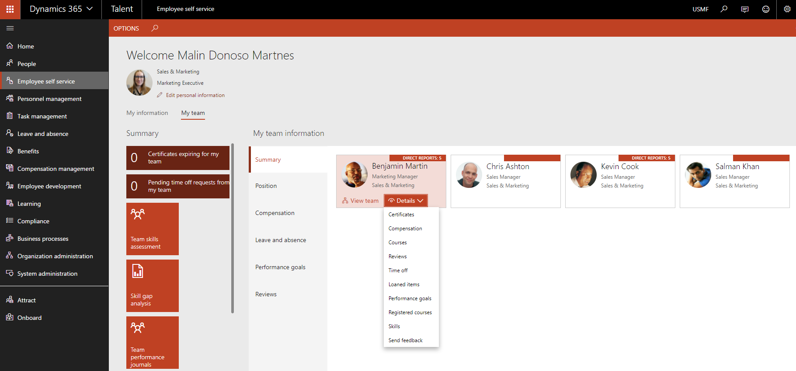Choose Courses from the Details menu

[x=411, y=243]
